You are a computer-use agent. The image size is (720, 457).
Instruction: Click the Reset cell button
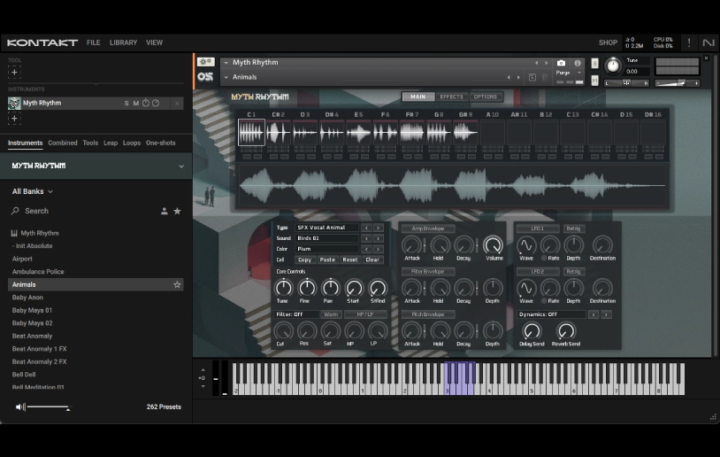pos(350,259)
